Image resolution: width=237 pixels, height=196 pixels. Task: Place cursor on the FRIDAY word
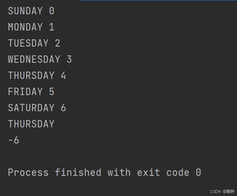tap(25, 92)
